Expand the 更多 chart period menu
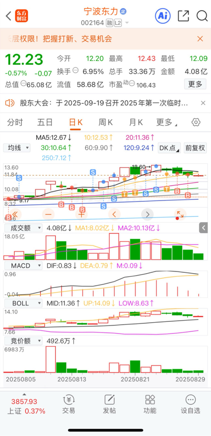The height and width of the screenshot is (436, 211). [166, 122]
